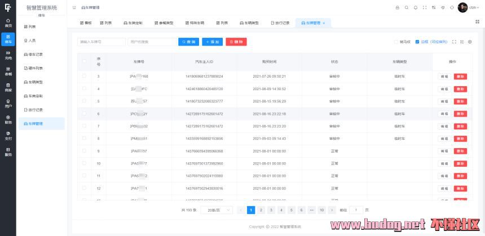Click the lock screen icon in header
This screenshot has width=485, height=236.
pos(397,7)
